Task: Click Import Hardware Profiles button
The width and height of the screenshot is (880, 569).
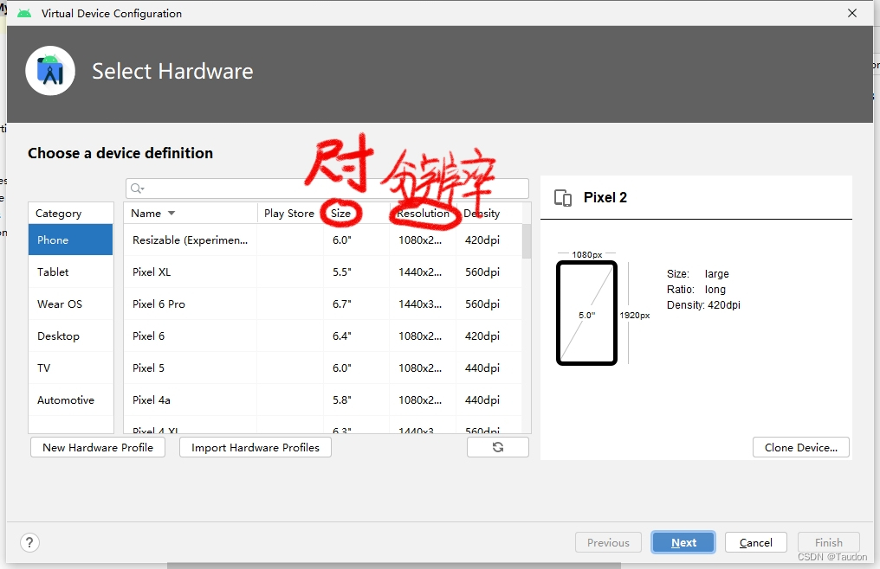Action: 256,447
